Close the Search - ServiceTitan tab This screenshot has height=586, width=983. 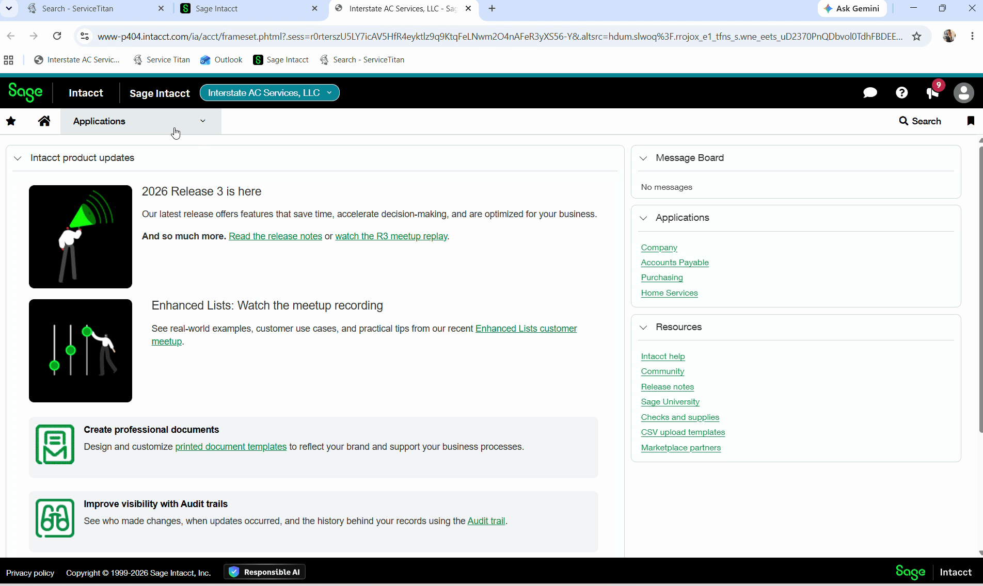[x=161, y=8]
